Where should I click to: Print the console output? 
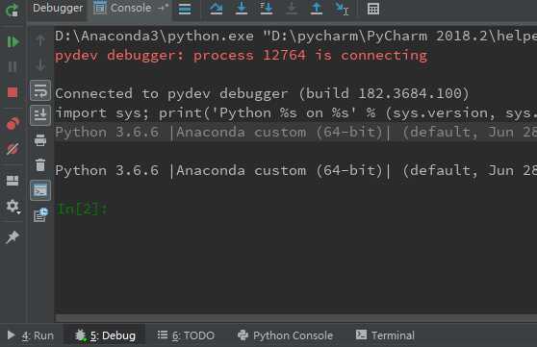click(40, 140)
